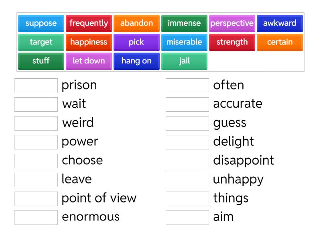Click the blank slot beside 'aim'
Image resolution: width=321 pixels, height=241 pixels.
(187, 217)
